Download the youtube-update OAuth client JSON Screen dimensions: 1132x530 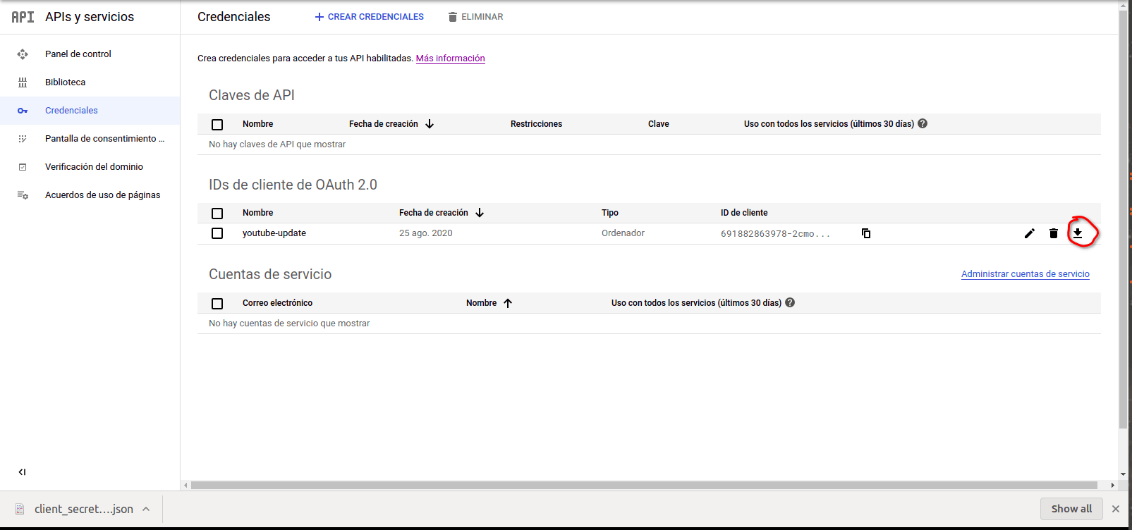point(1077,233)
